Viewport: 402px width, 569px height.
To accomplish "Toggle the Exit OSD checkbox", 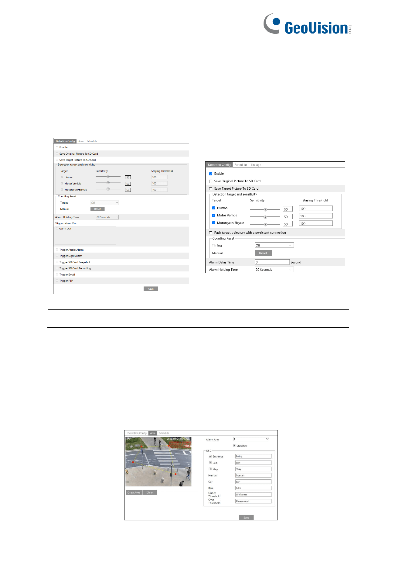I will pos(210,463).
